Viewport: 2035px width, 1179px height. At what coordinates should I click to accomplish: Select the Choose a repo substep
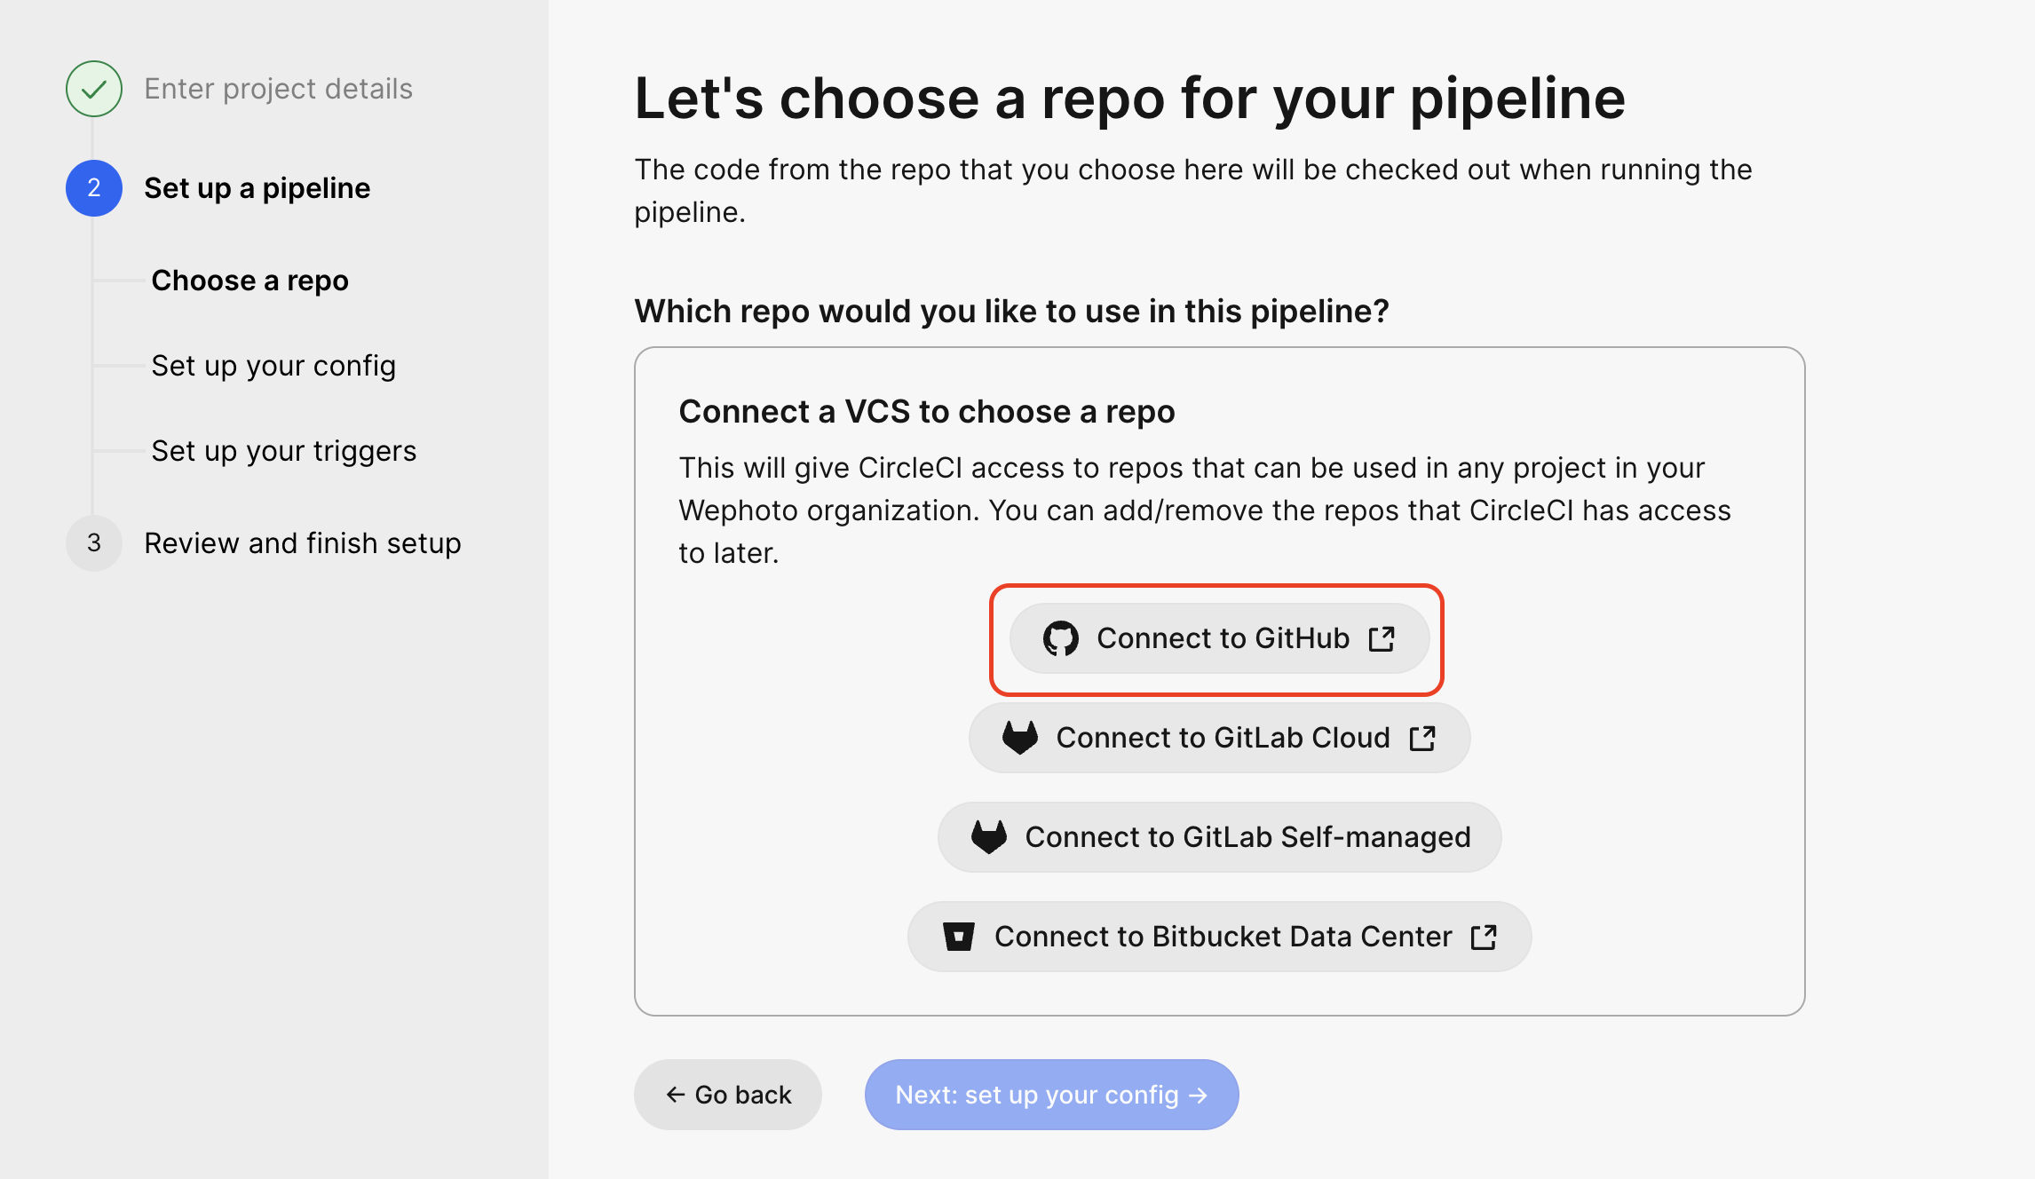(x=249, y=281)
